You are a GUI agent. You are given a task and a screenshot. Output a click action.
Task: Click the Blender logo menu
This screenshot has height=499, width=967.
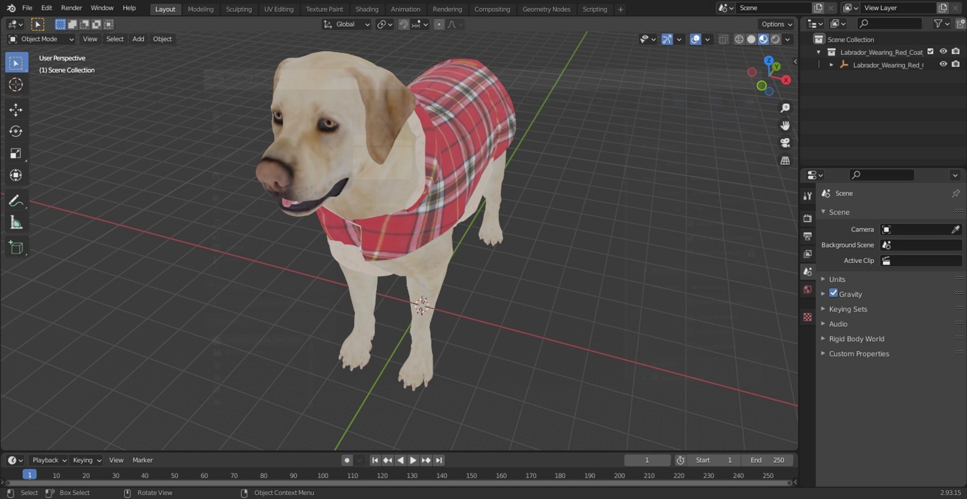[11, 8]
